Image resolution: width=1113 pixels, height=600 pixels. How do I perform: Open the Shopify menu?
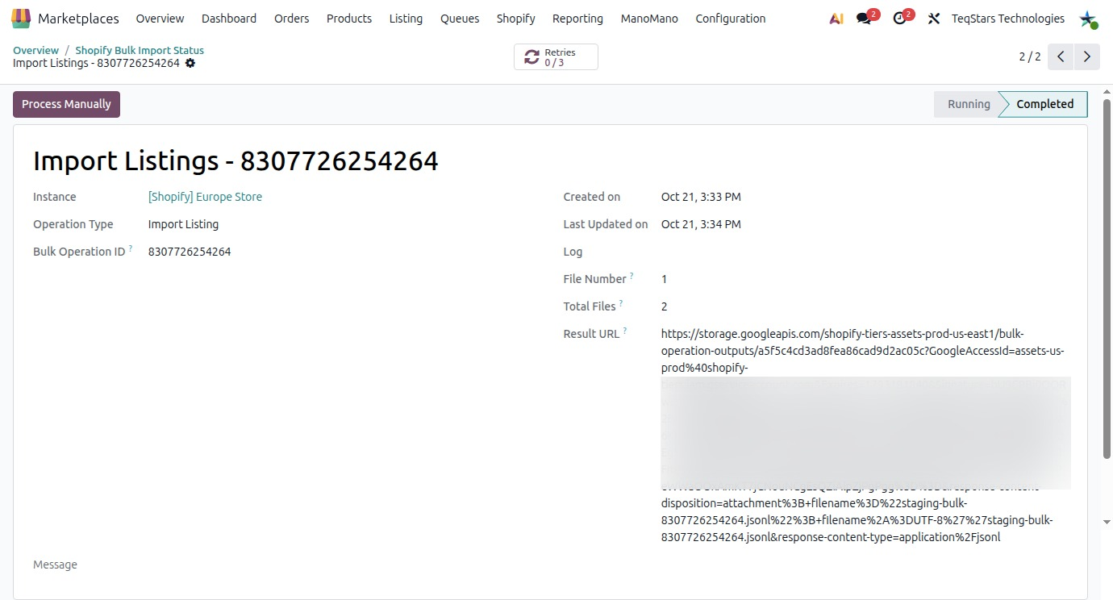pyautogui.click(x=516, y=19)
